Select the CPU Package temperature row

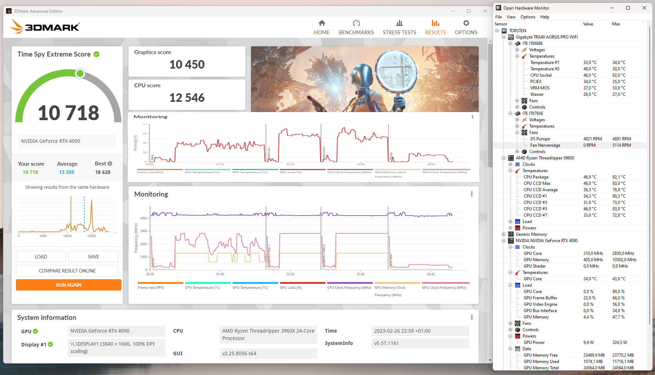570,177
